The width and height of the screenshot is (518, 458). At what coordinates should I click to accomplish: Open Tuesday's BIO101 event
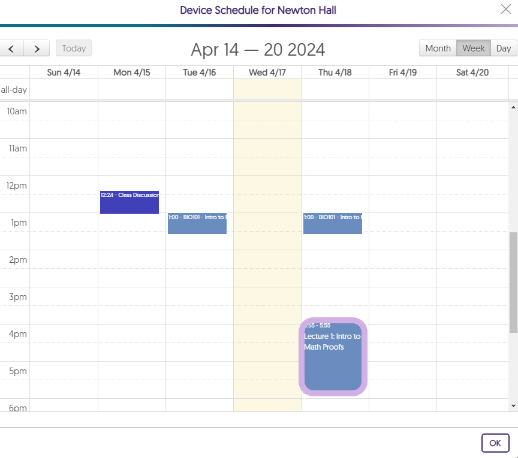(197, 223)
